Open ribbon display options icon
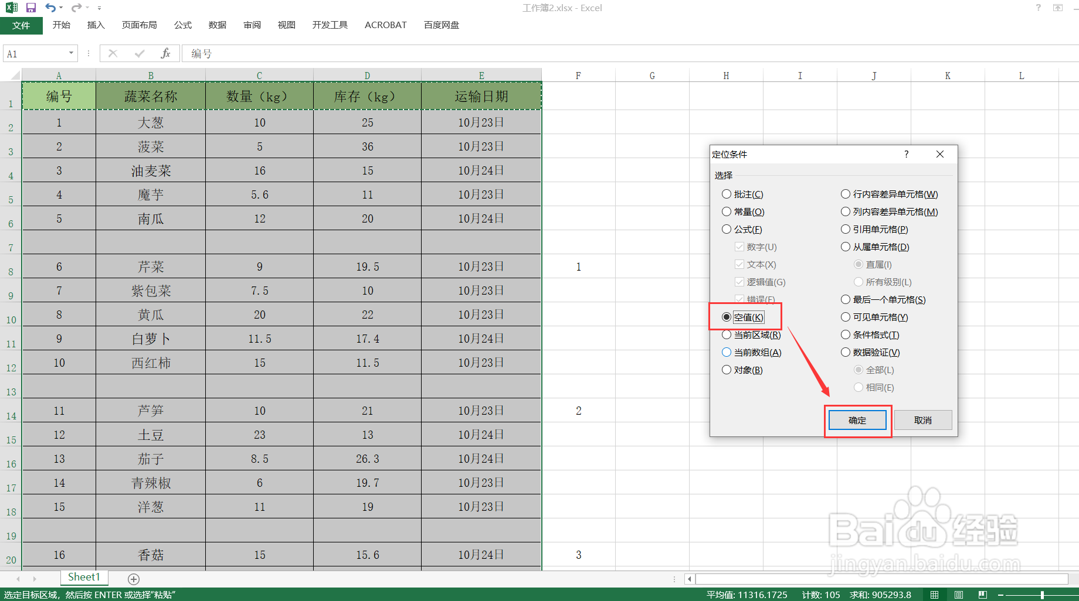This screenshot has height=601, width=1079. tap(1058, 8)
